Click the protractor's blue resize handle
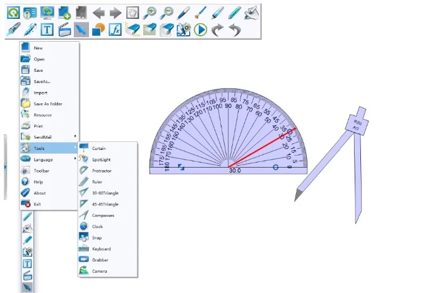 click(181, 167)
